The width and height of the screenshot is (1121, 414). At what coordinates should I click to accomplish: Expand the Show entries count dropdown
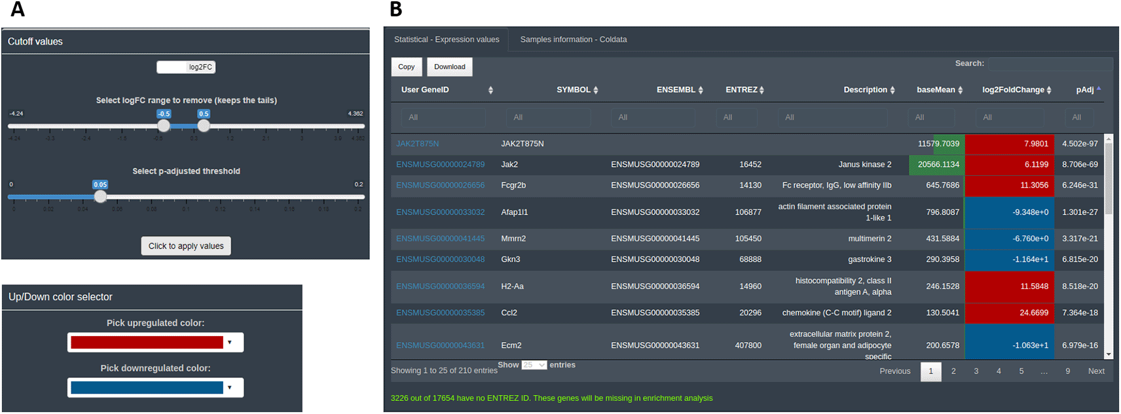click(534, 365)
